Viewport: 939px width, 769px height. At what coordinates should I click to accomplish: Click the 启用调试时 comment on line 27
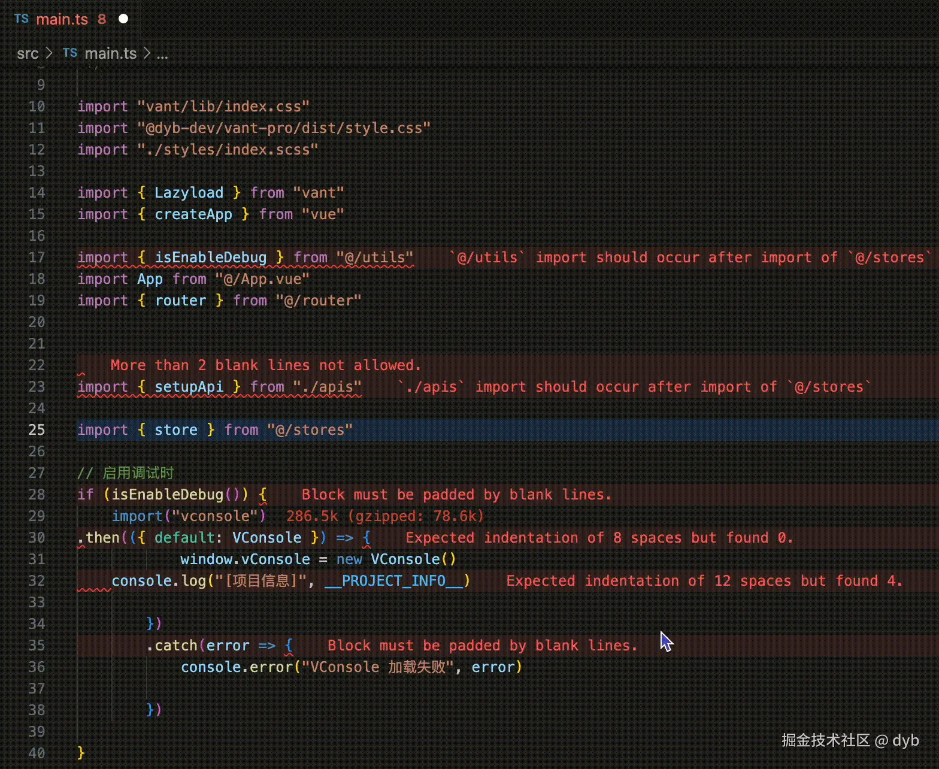click(125, 473)
